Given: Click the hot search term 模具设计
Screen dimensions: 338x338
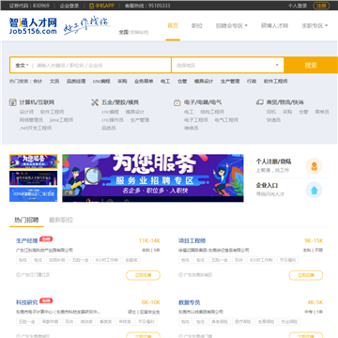Looking at the screenshot, I should (x=204, y=81).
